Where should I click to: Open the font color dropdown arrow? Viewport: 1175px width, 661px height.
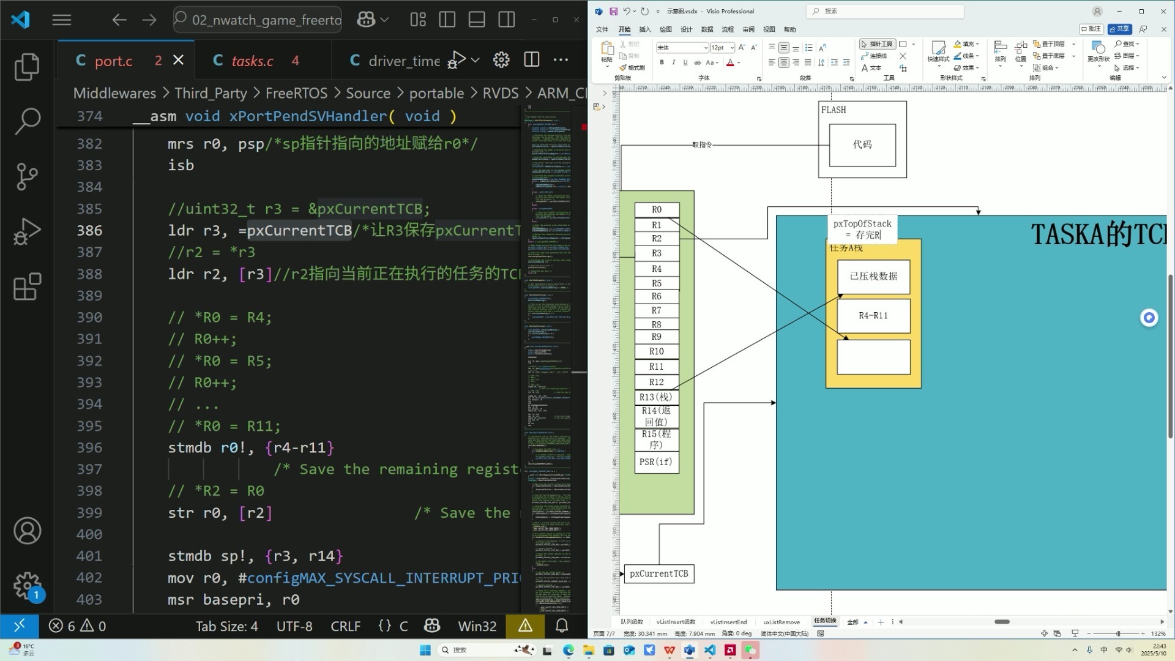tap(739, 62)
